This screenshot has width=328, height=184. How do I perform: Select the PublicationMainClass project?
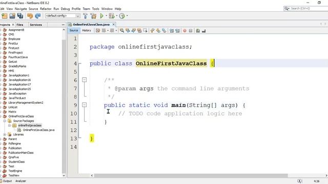(x=20, y=153)
